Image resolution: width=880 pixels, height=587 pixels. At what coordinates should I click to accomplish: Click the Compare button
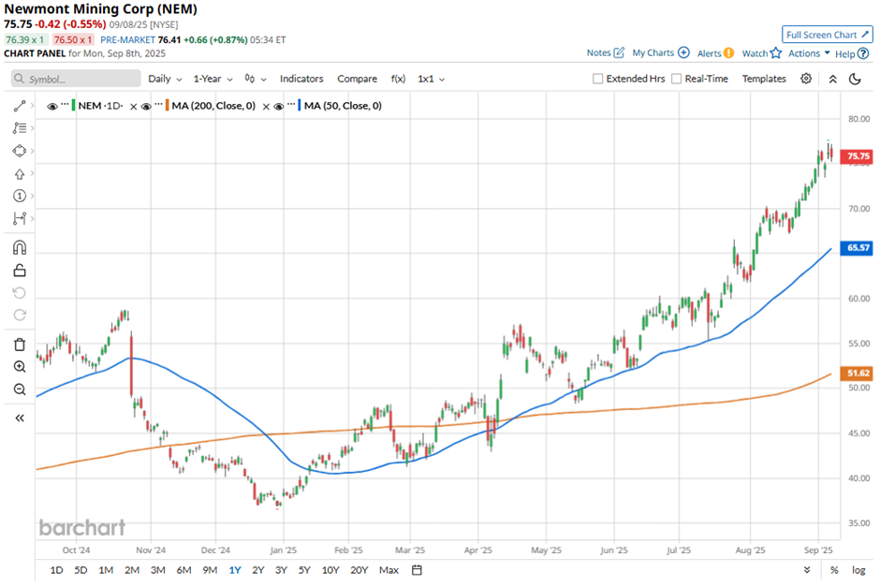pos(357,79)
